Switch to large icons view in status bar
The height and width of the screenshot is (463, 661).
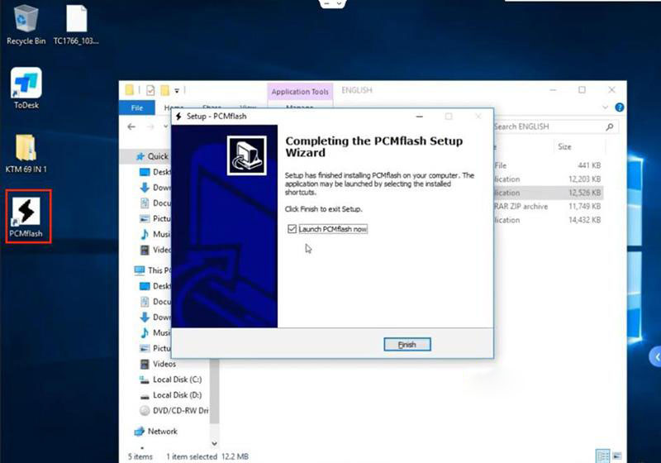616,456
